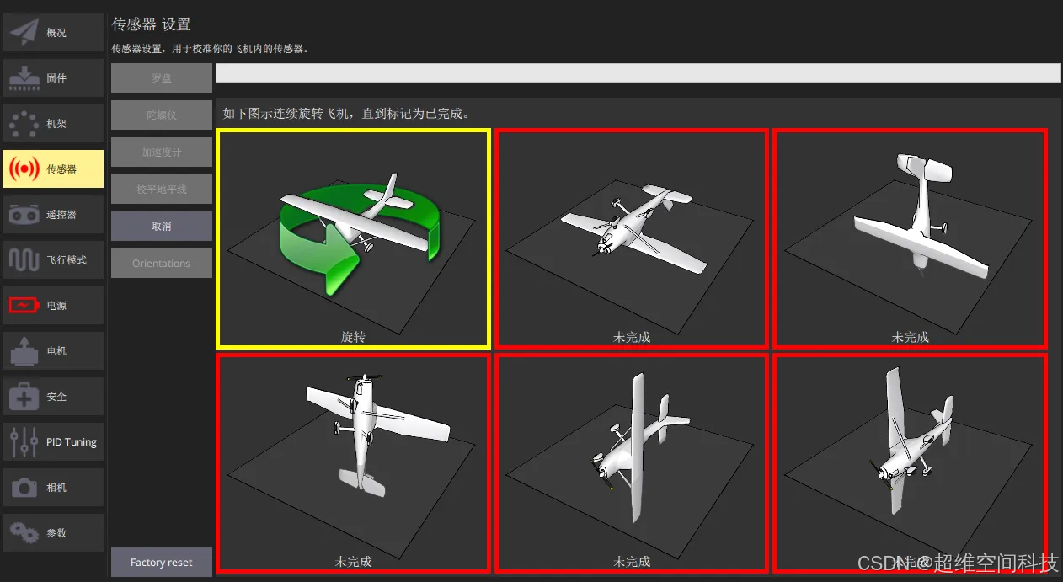Screen dimensions: 1063x582
Task: Click the 旋转 label under the first tile
Action: 354,337
